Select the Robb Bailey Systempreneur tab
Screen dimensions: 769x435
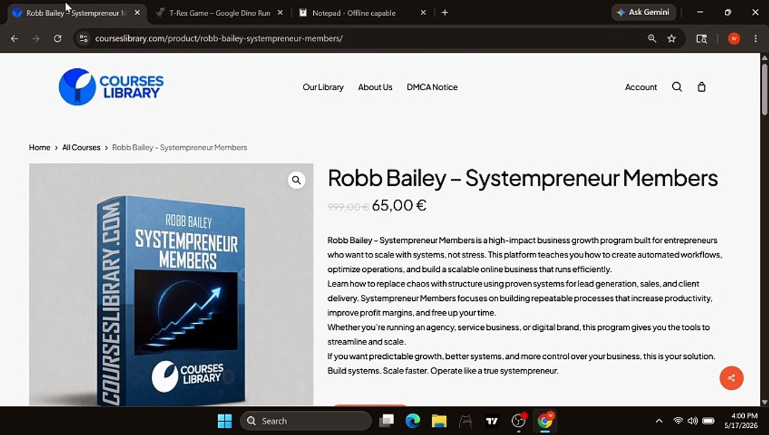pyautogui.click(x=76, y=12)
